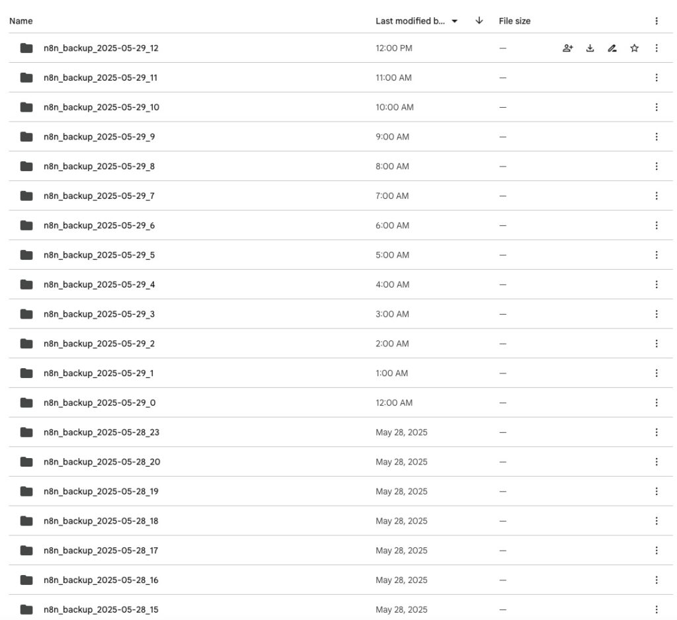Click the 11:00 AM modified time

[393, 78]
